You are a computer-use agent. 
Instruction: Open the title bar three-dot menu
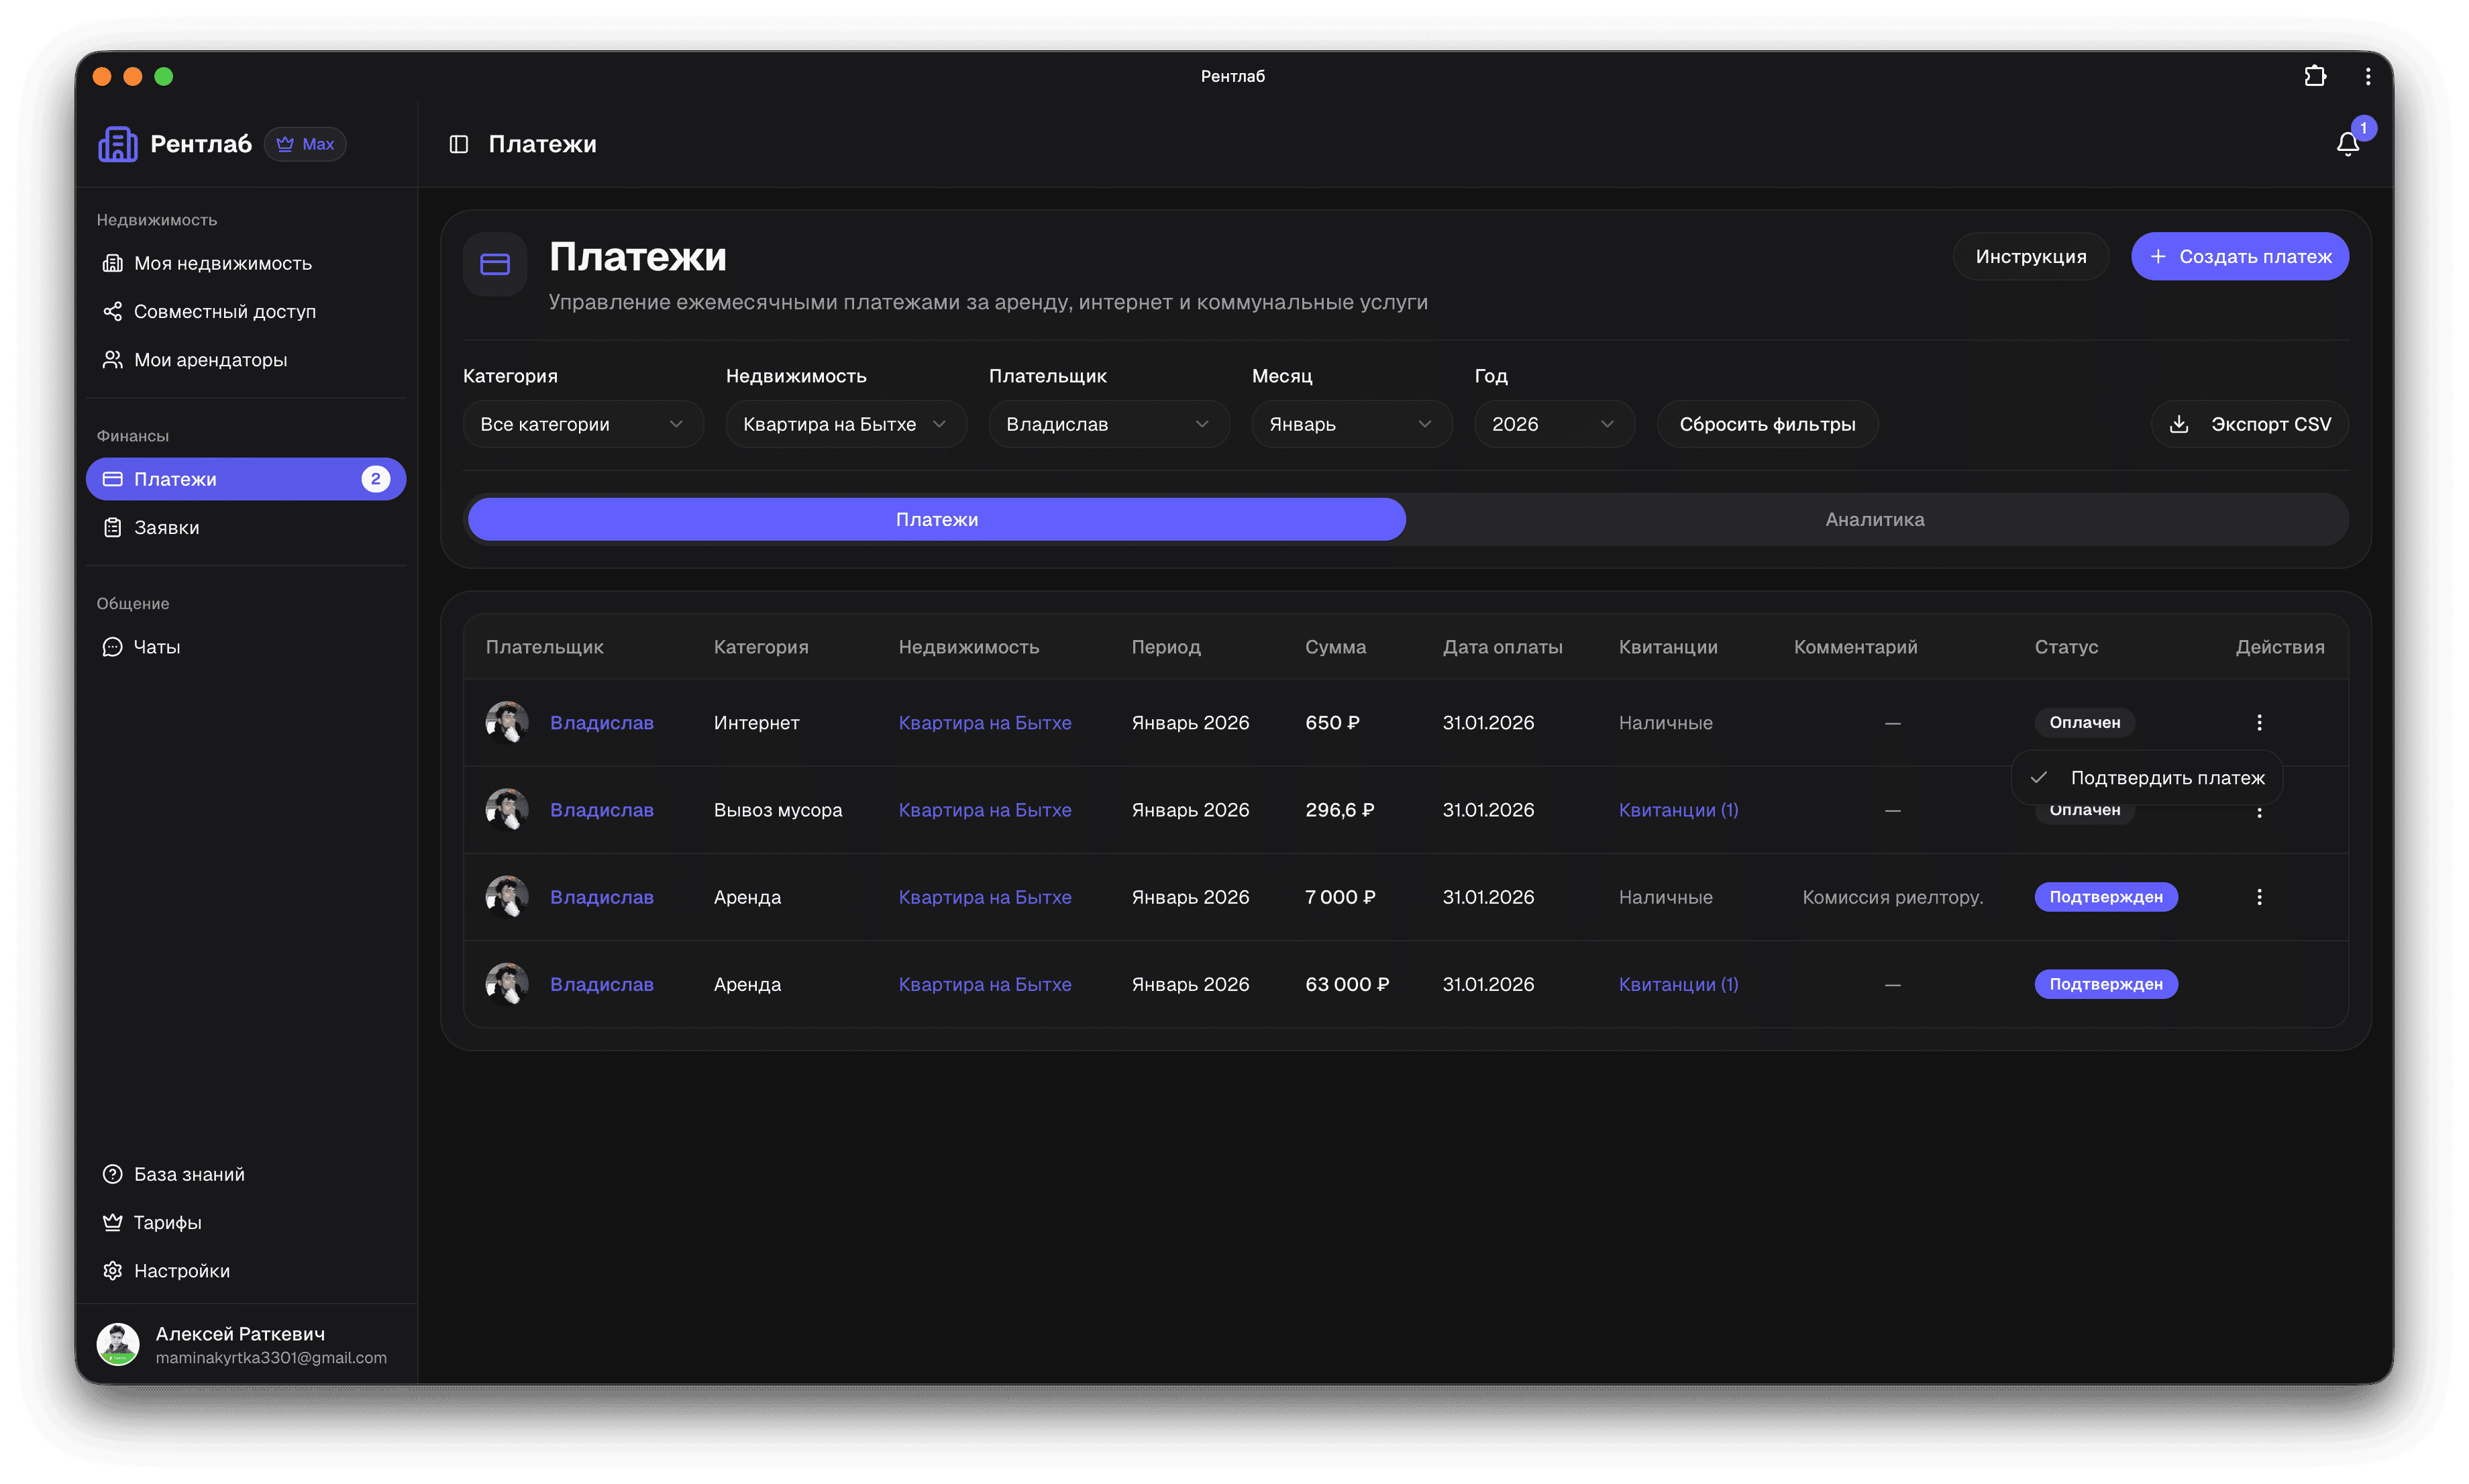tap(2367, 76)
